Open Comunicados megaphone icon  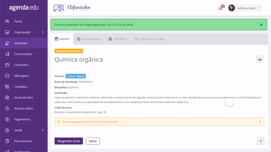(7, 54)
